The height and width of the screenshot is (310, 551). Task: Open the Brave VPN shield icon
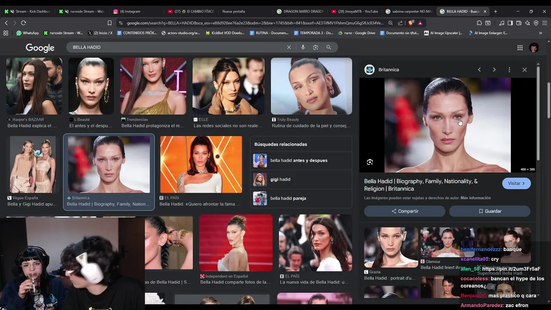pyautogui.click(x=536, y=23)
